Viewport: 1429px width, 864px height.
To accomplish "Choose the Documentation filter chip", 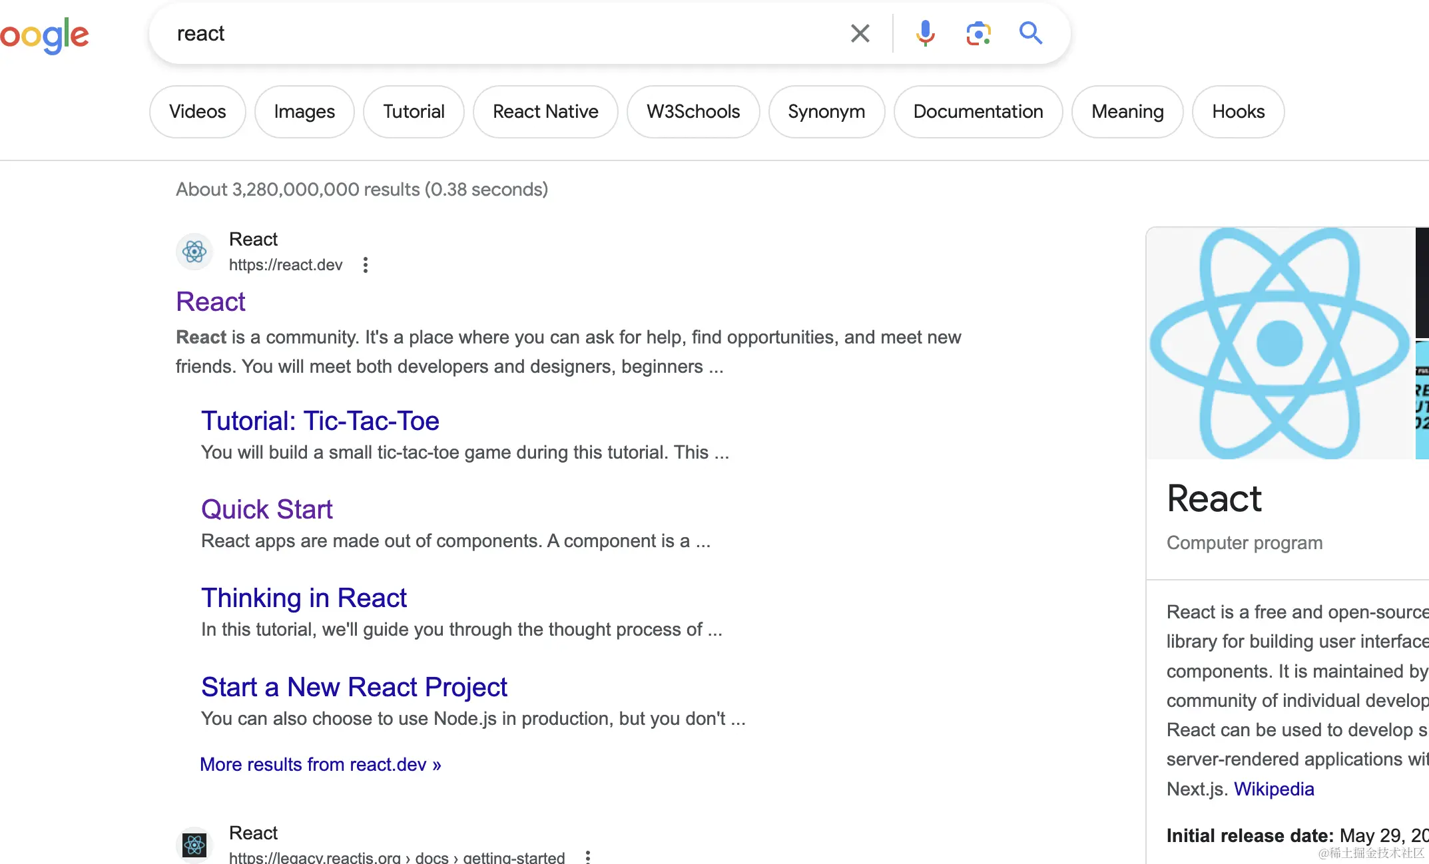I will pos(978,112).
